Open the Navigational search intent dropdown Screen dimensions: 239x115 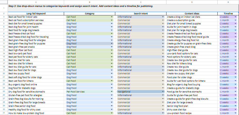(163, 92)
